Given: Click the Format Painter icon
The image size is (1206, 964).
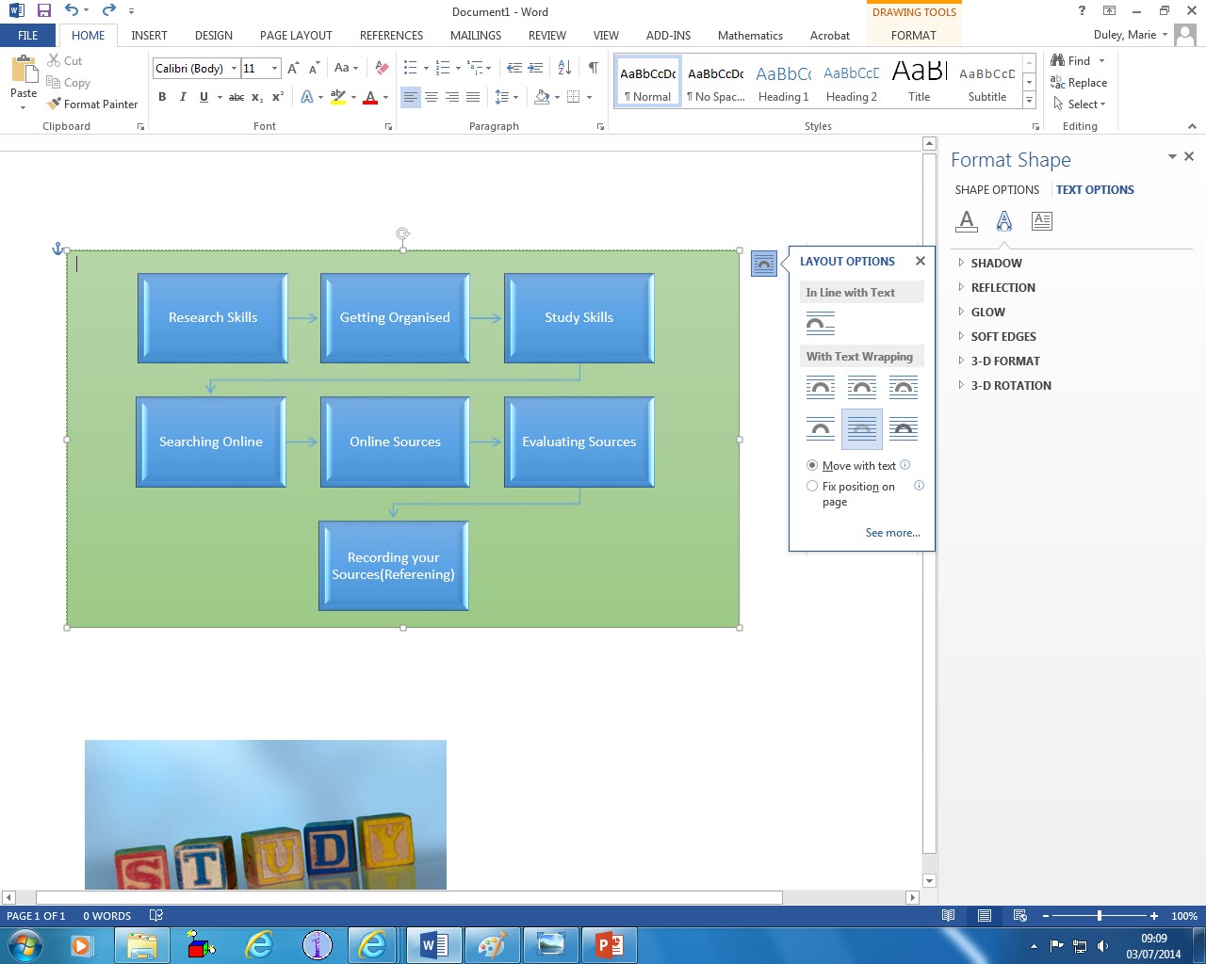Looking at the screenshot, I should coord(54,104).
